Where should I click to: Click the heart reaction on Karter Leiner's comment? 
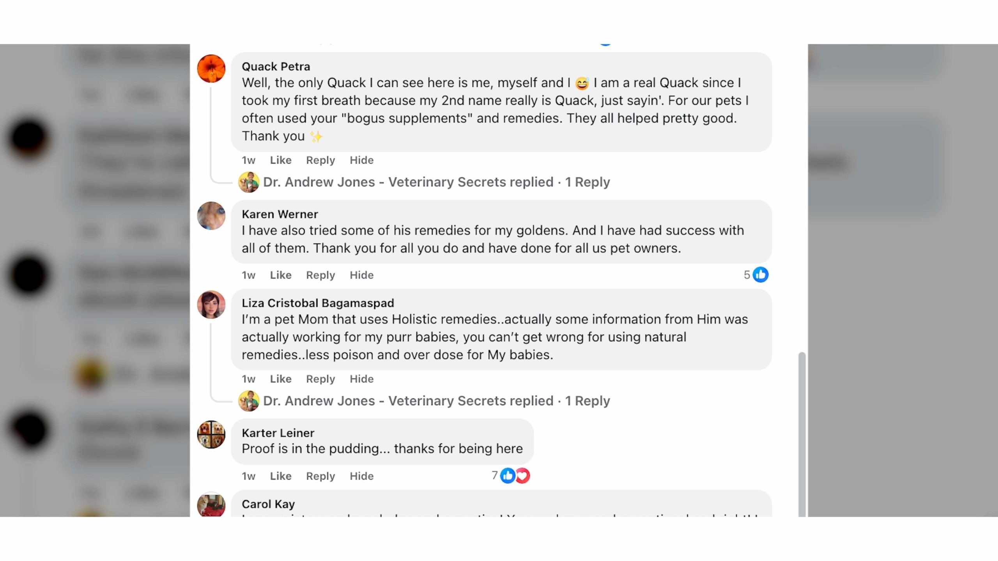522,475
